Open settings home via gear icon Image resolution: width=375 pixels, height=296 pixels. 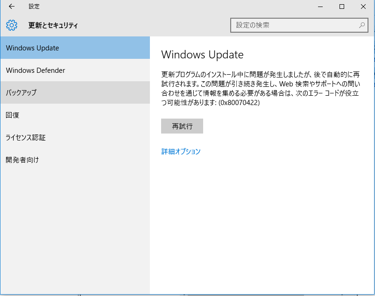tap(12, 25)
